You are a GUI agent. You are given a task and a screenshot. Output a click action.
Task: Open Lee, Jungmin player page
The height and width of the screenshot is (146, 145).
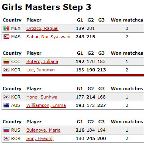(40, 70)
